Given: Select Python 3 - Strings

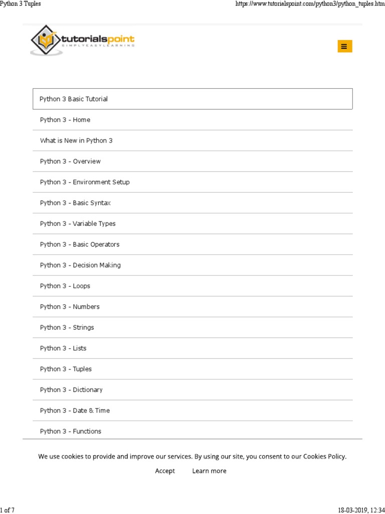Looking at the screenshot, I should tap(67, 327).
